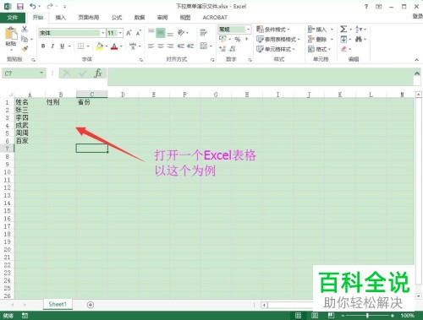Click the AutoSum sigma icon
The height and width of the screenshot is (320, 423).
[x=343, y=29]
